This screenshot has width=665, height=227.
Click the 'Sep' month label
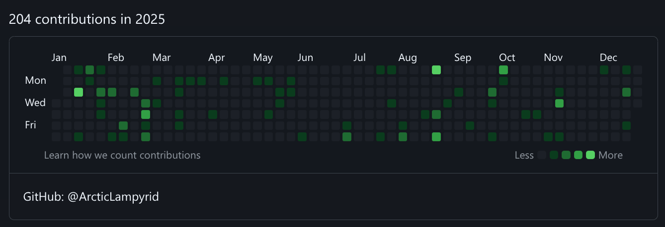pos(463,58)
